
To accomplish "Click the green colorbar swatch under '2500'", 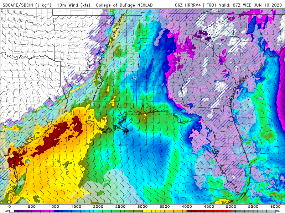I will pyautogui.click(x=123, y=211).
